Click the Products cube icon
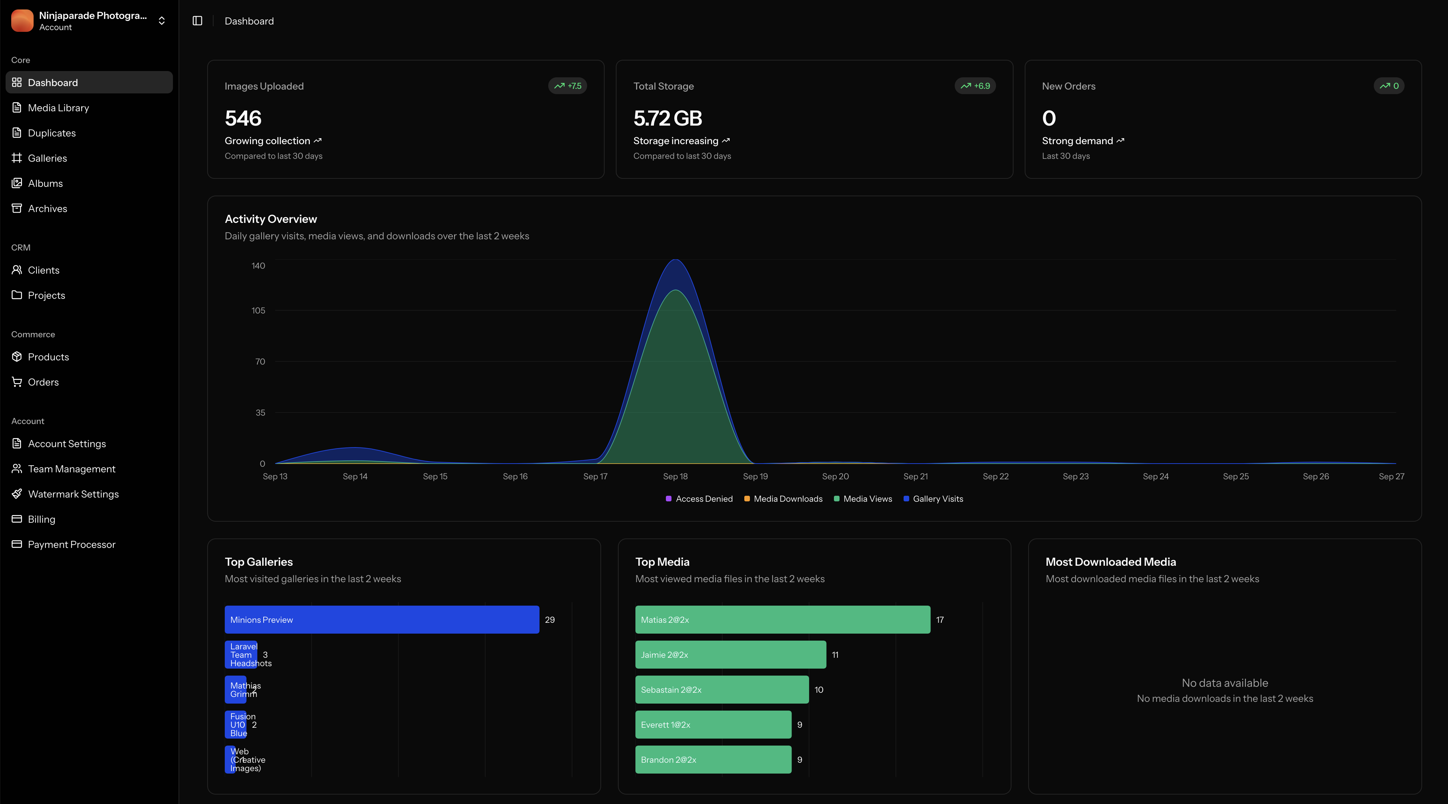 click(17, 357)
